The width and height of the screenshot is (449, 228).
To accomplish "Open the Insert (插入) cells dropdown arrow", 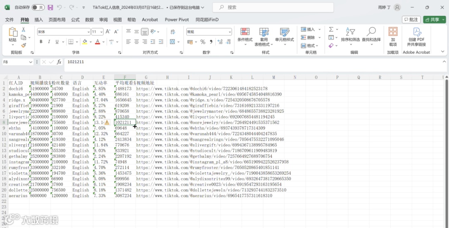I will tap(320, 29).
